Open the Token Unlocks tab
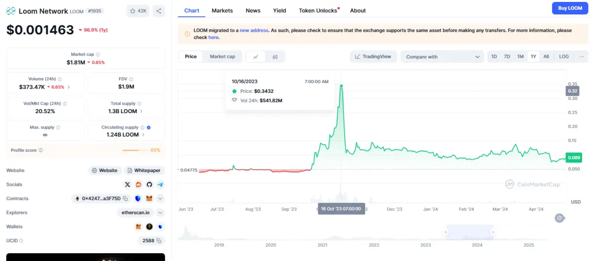Screen dimensions: 593x261 click(317, 10)
